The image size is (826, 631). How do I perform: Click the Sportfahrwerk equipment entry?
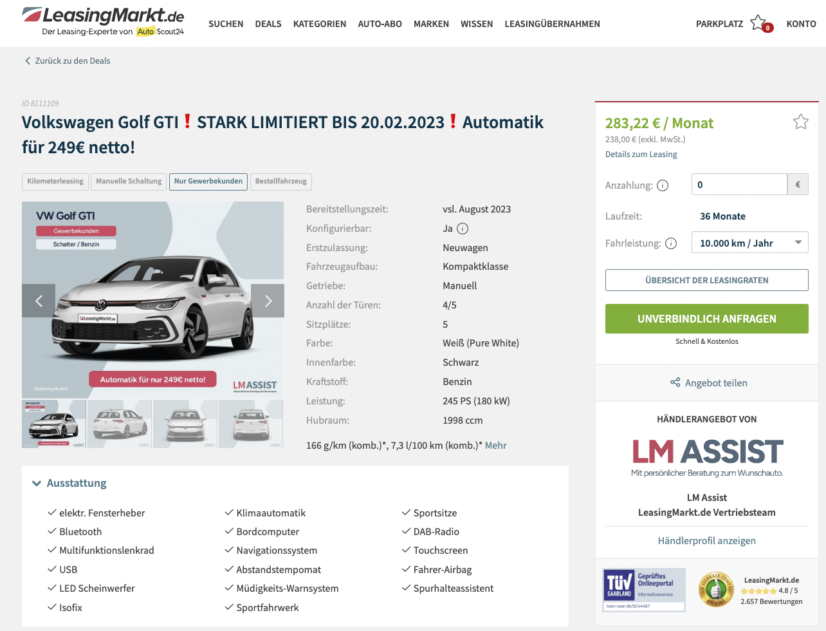coord(268,608)
